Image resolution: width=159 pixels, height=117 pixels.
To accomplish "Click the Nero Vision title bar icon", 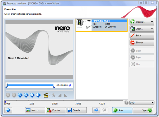I will tap(4, 3).
